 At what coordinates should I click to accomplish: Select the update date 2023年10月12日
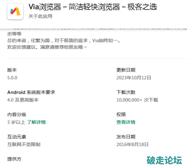coord(134,77)
